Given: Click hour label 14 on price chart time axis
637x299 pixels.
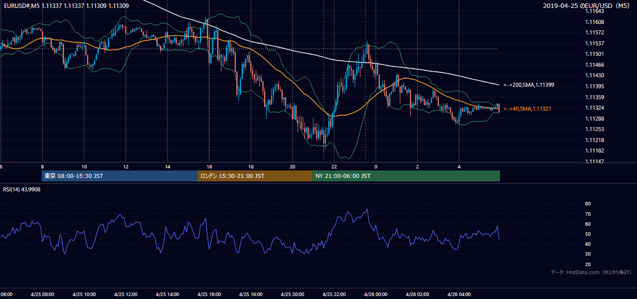Looking at the screenshot, I should point(167,166).
